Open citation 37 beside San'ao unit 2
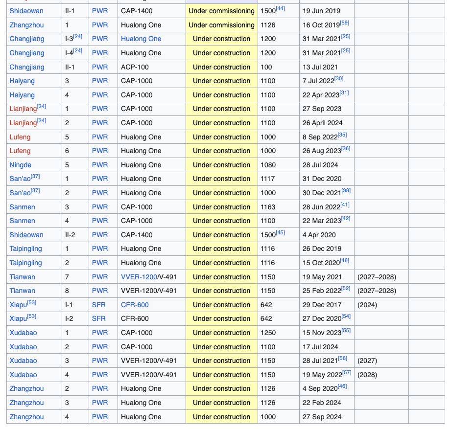Screen dimensions: 451x429 pos(35,190)
